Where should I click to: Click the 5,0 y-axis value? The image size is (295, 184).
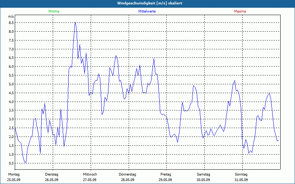click(11, 84)
